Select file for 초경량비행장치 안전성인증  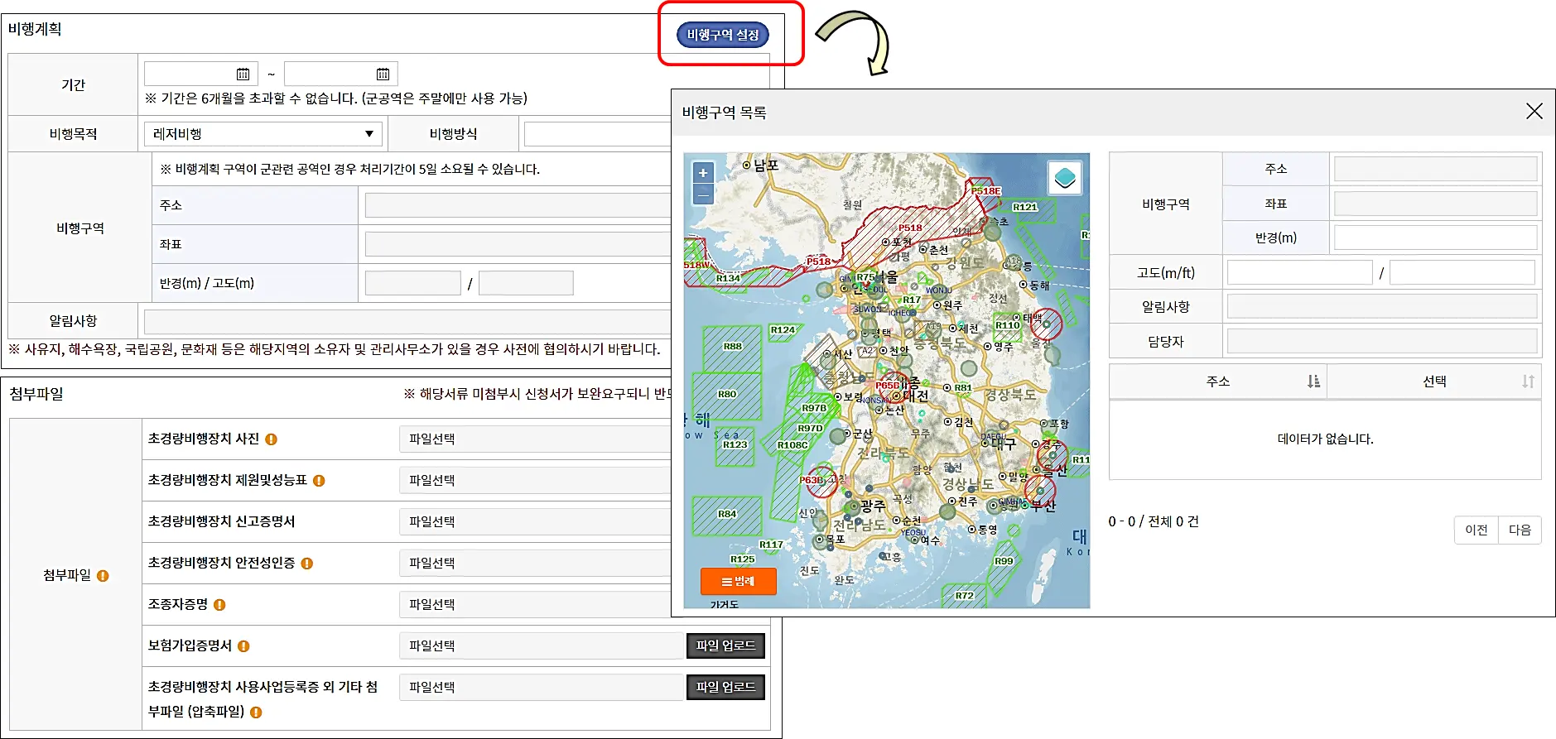click(x=535, y=563)
